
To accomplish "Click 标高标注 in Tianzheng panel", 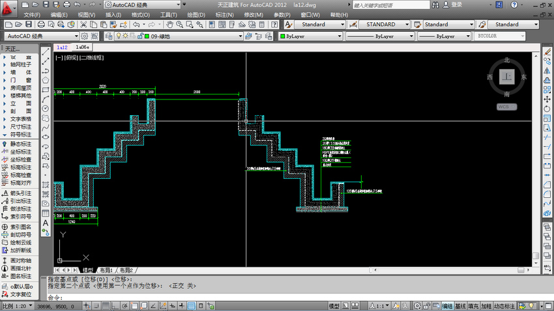I will point(18,167).
